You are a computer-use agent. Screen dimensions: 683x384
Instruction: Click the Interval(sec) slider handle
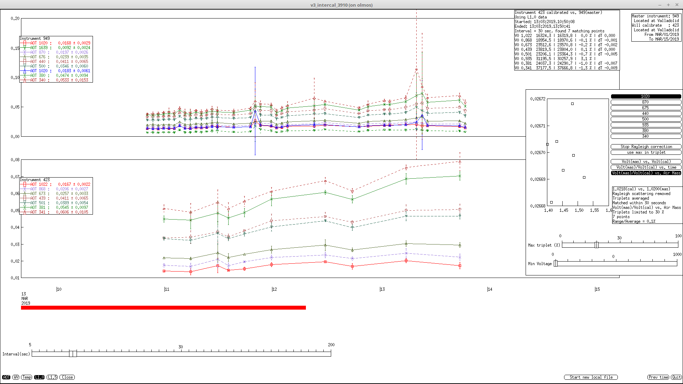(x=73, y=354)
